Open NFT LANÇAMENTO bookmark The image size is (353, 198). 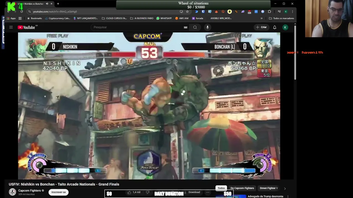point(85,18)
